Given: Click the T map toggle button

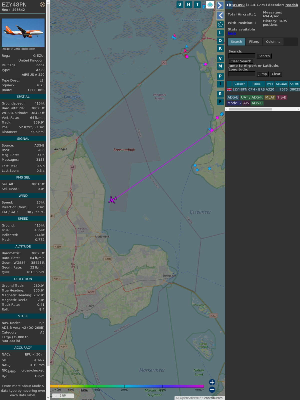Looking at the screenshot, I should click(197, 4).
